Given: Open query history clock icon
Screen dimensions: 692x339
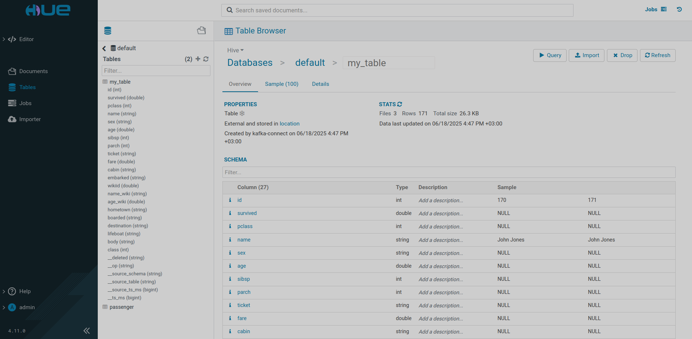Looking at the screenshot, I should 679,9.
